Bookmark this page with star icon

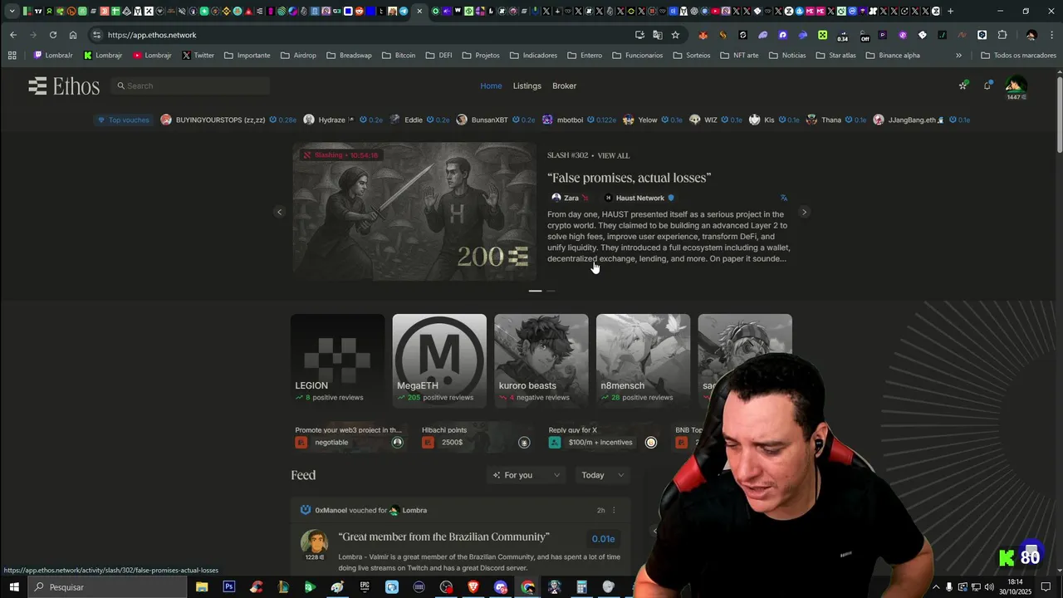pyautogui.click(x=675, y=35)
